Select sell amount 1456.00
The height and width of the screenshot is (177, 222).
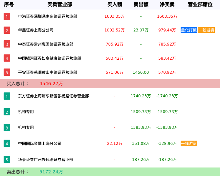[x=141, y=72]
